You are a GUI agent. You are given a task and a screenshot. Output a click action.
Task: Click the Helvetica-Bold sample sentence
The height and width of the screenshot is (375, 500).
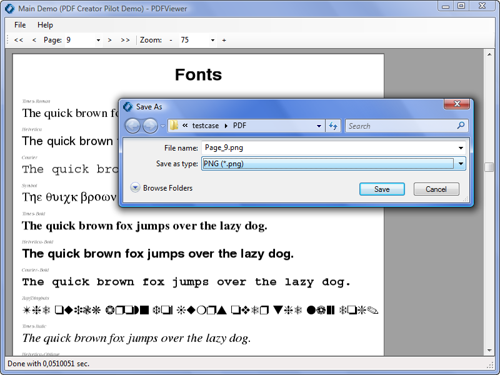(x=158, y=254)
